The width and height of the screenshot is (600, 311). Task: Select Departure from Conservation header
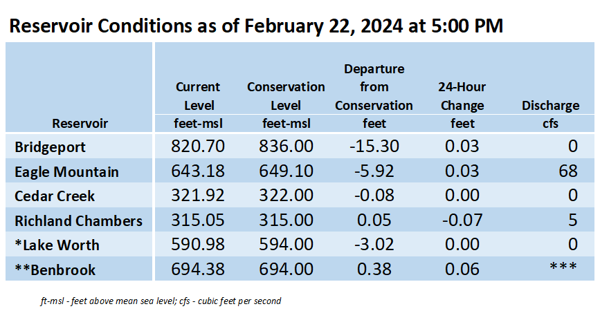click(x=374, y=87)
